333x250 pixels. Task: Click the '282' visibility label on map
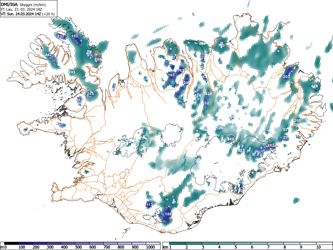pyautogui.click(x=271, y=145)
